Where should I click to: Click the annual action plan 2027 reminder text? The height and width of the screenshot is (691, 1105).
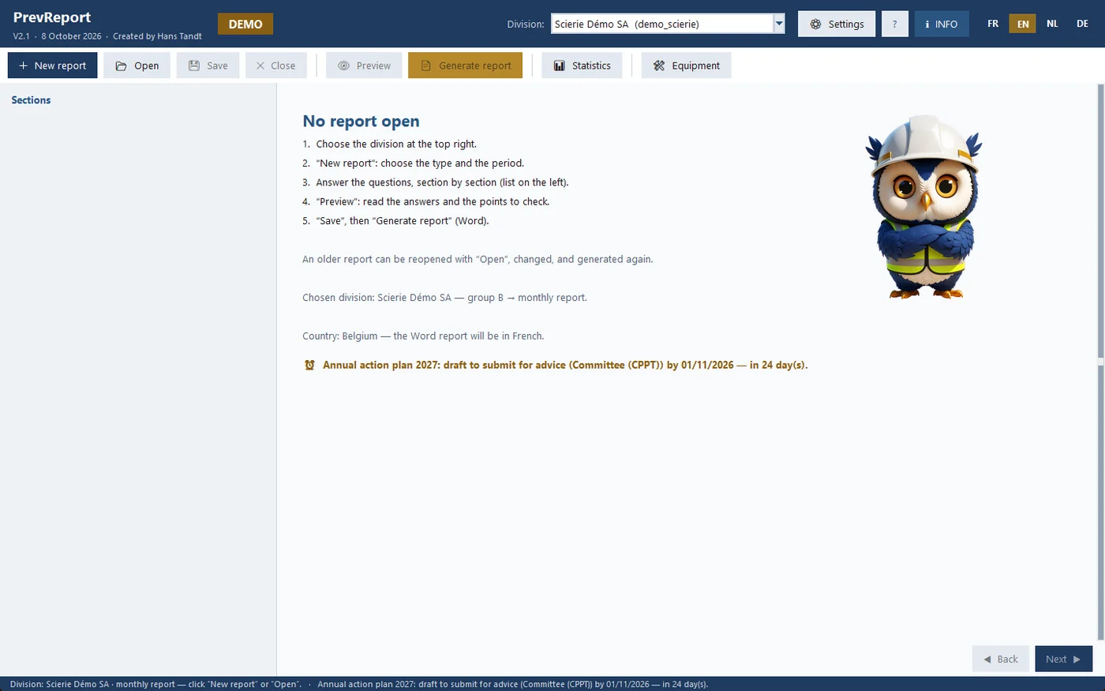[565, 365]
